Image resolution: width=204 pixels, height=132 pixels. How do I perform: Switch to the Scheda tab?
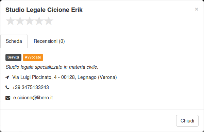pyautogui.click(x=14, y=41)
